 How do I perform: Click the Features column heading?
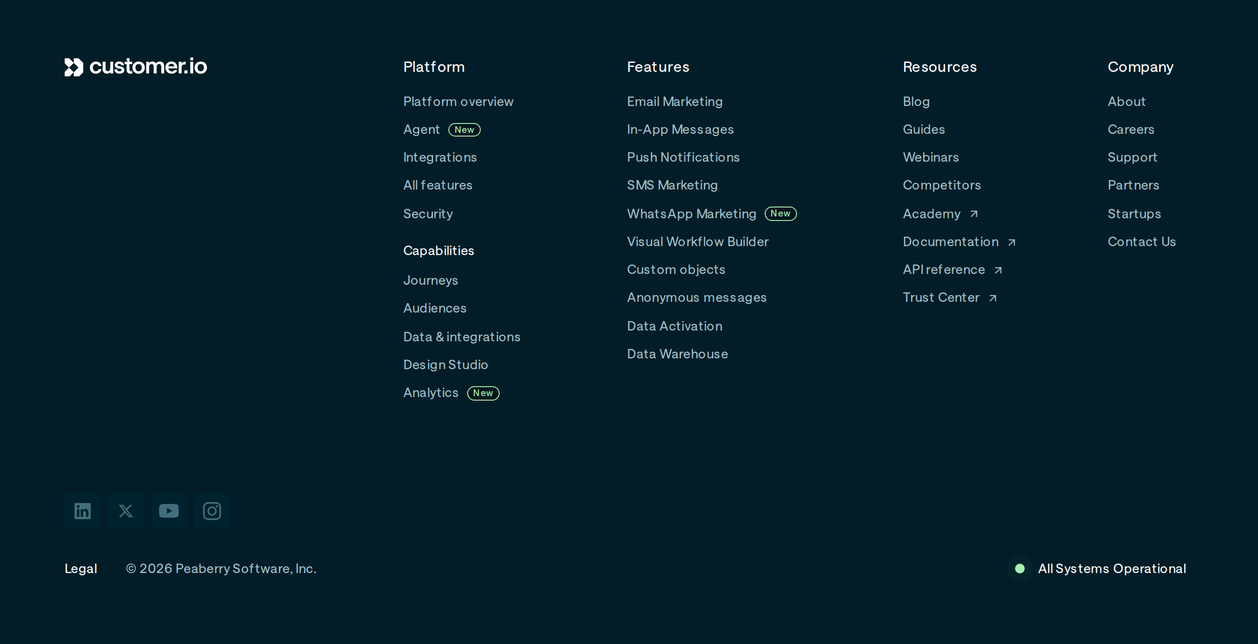658,67
